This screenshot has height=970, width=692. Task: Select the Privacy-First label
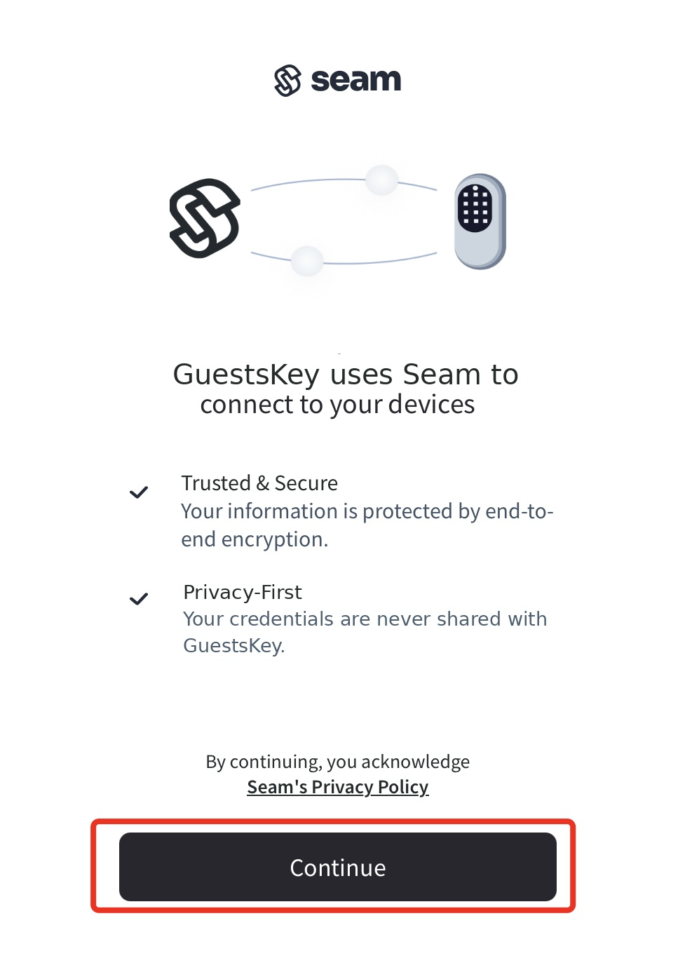tap(242, 592)
